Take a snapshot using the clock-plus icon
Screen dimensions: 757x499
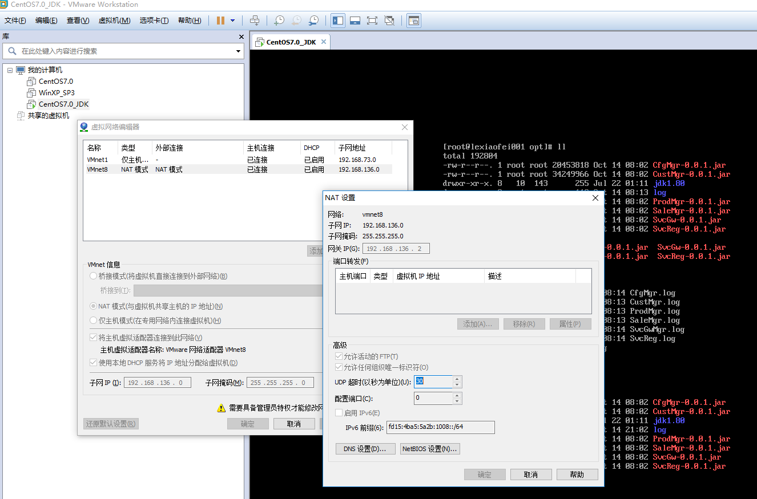click(279, 21)
